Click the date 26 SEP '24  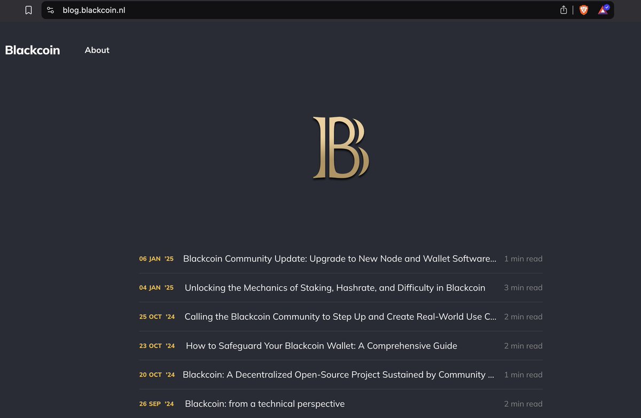[157, 404]
